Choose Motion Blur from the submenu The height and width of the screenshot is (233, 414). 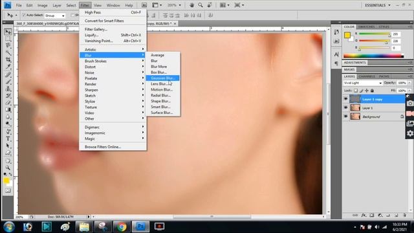point(163,89)
